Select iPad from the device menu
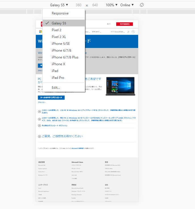195x209 pixels. click(x=64, y=71)
